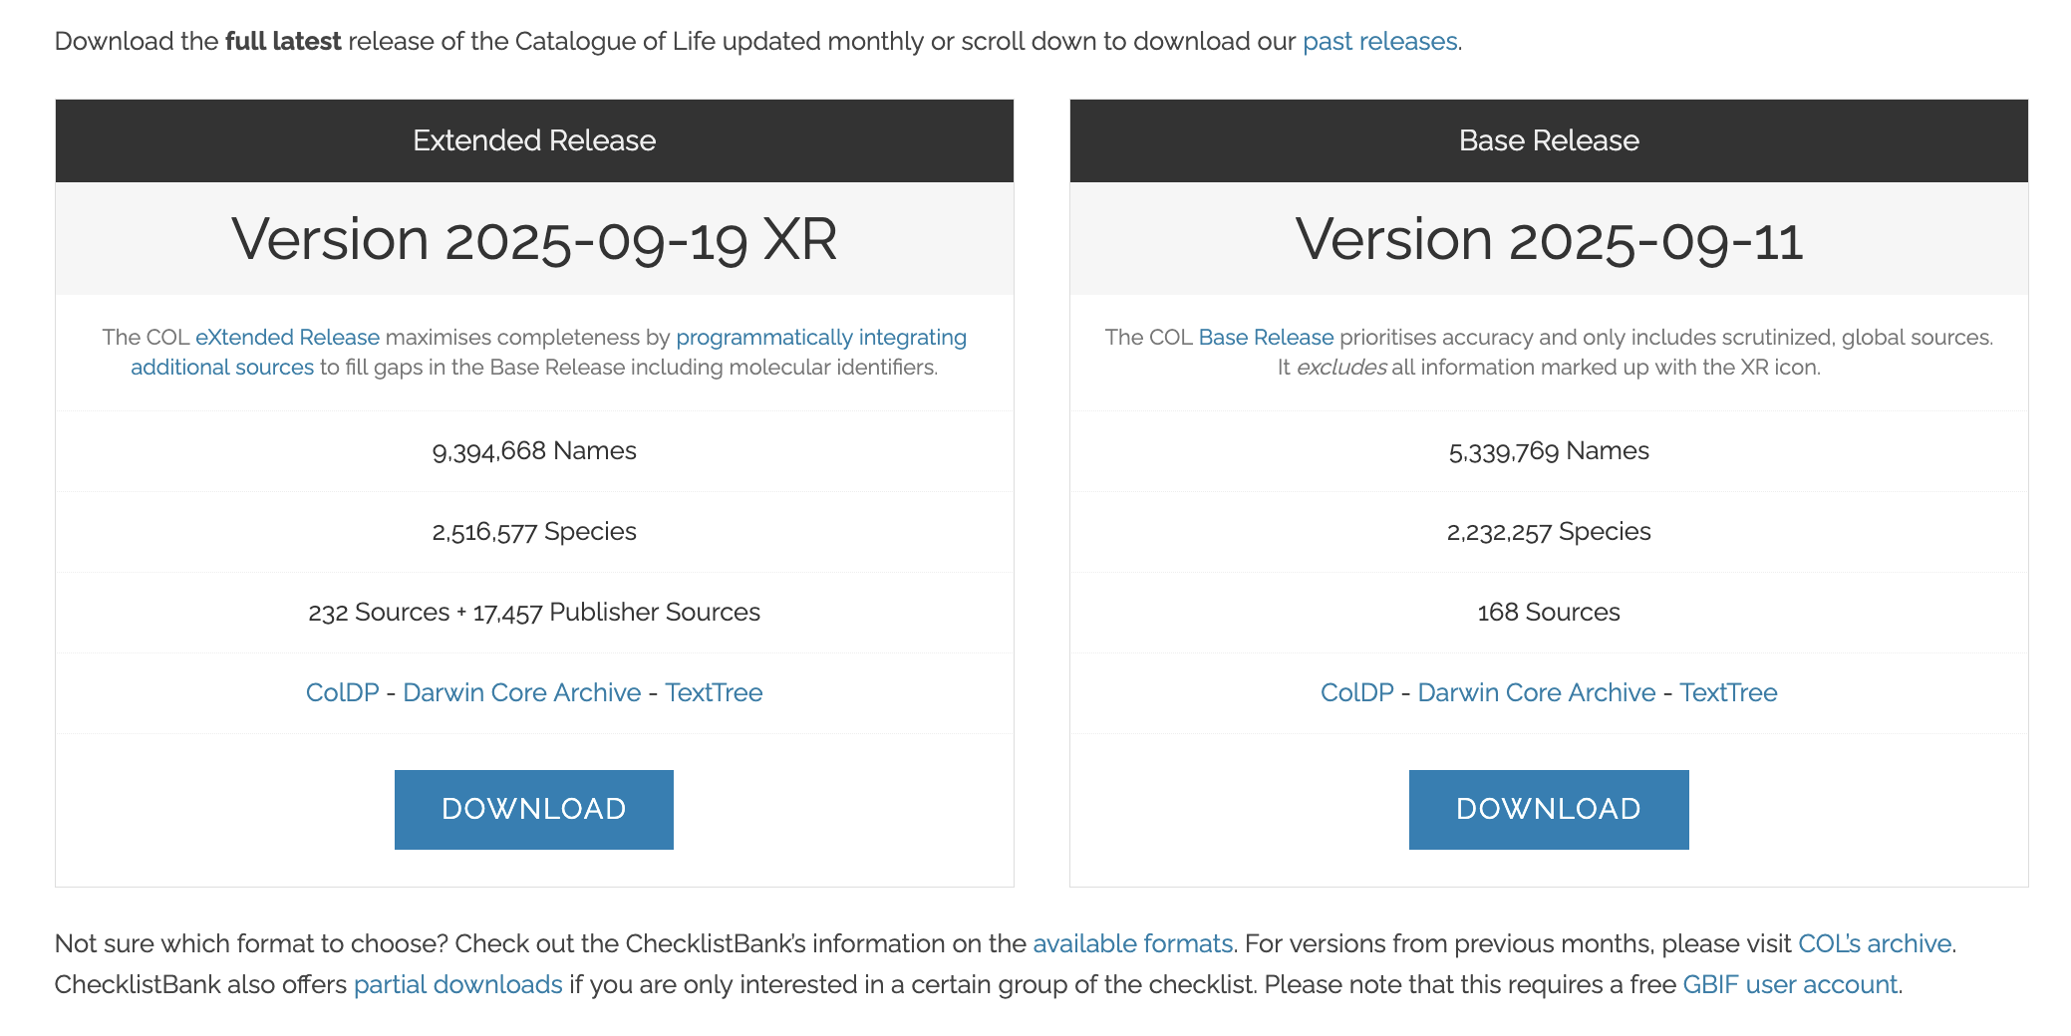
Task: Click the Base Release link in description
Action: (1266, 338)
